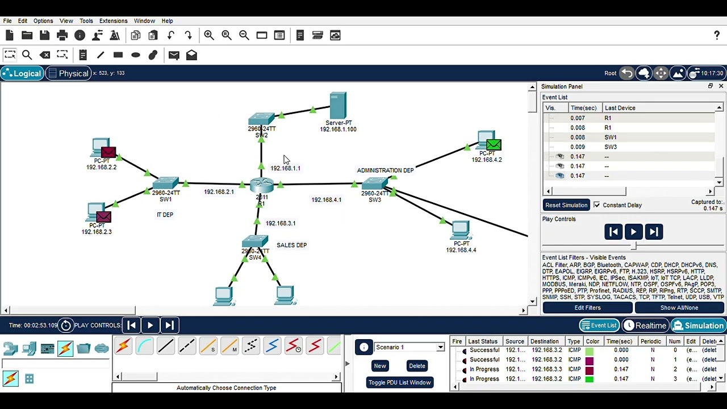Click Show All/None filters button
Screen dimensions: 727x409
click(679, 308)
